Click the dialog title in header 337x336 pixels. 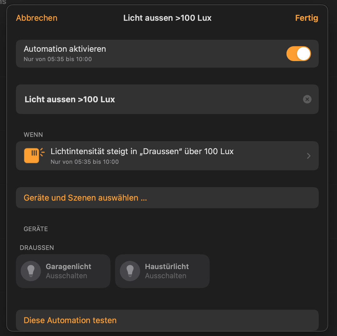click(167, 18)
